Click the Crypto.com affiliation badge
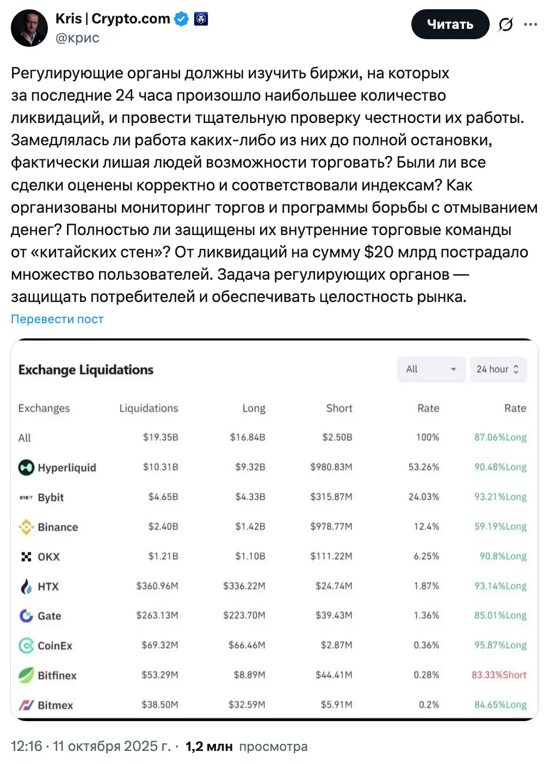 coord(201,19)
